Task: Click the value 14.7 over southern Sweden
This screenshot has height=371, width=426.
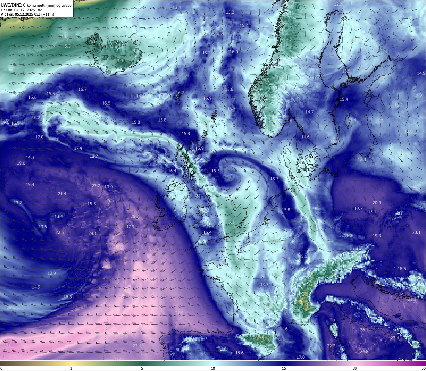Action: click(310, 112)
